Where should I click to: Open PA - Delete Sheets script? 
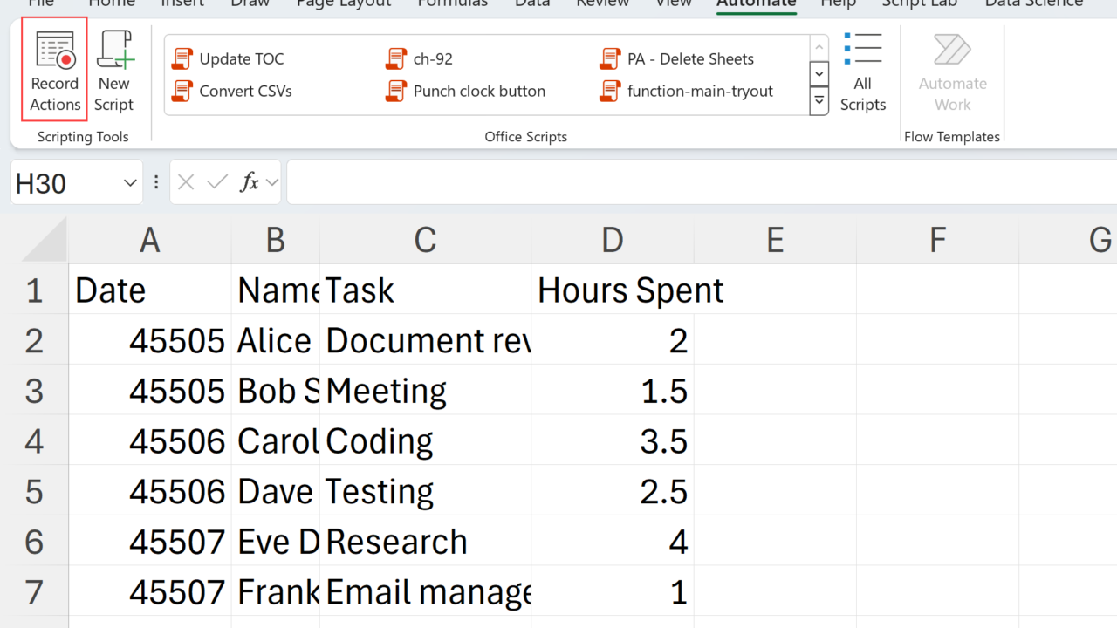(x=677, y=59)
